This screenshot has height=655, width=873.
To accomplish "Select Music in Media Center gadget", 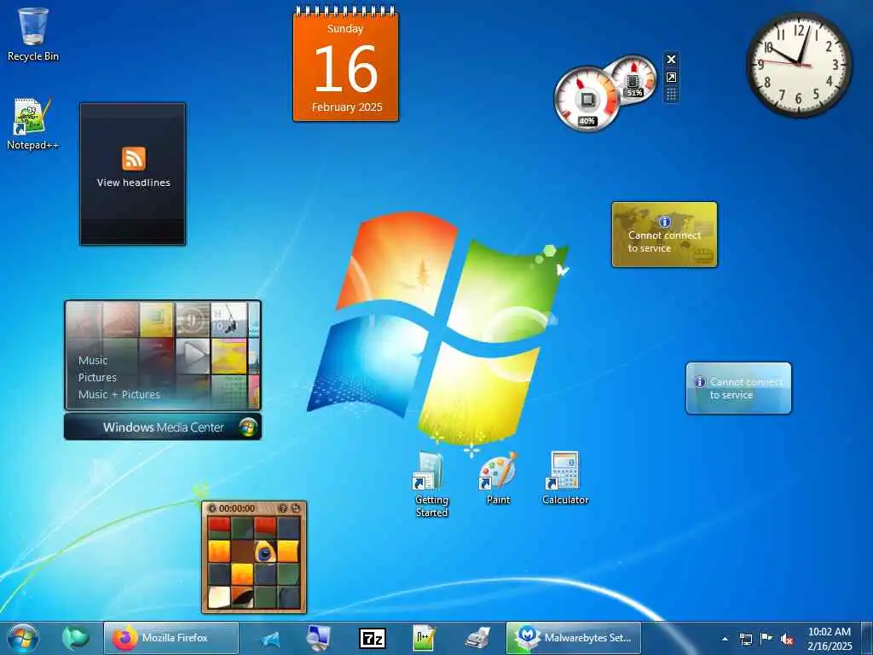I will [93, 361].
